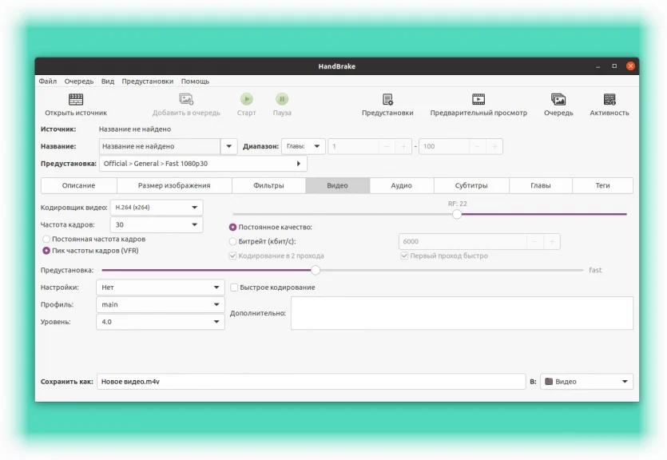Switch to the Фильтры tab
Viewport: 667px width, 460px height.
pyautogui.click(x=268, y=185)
